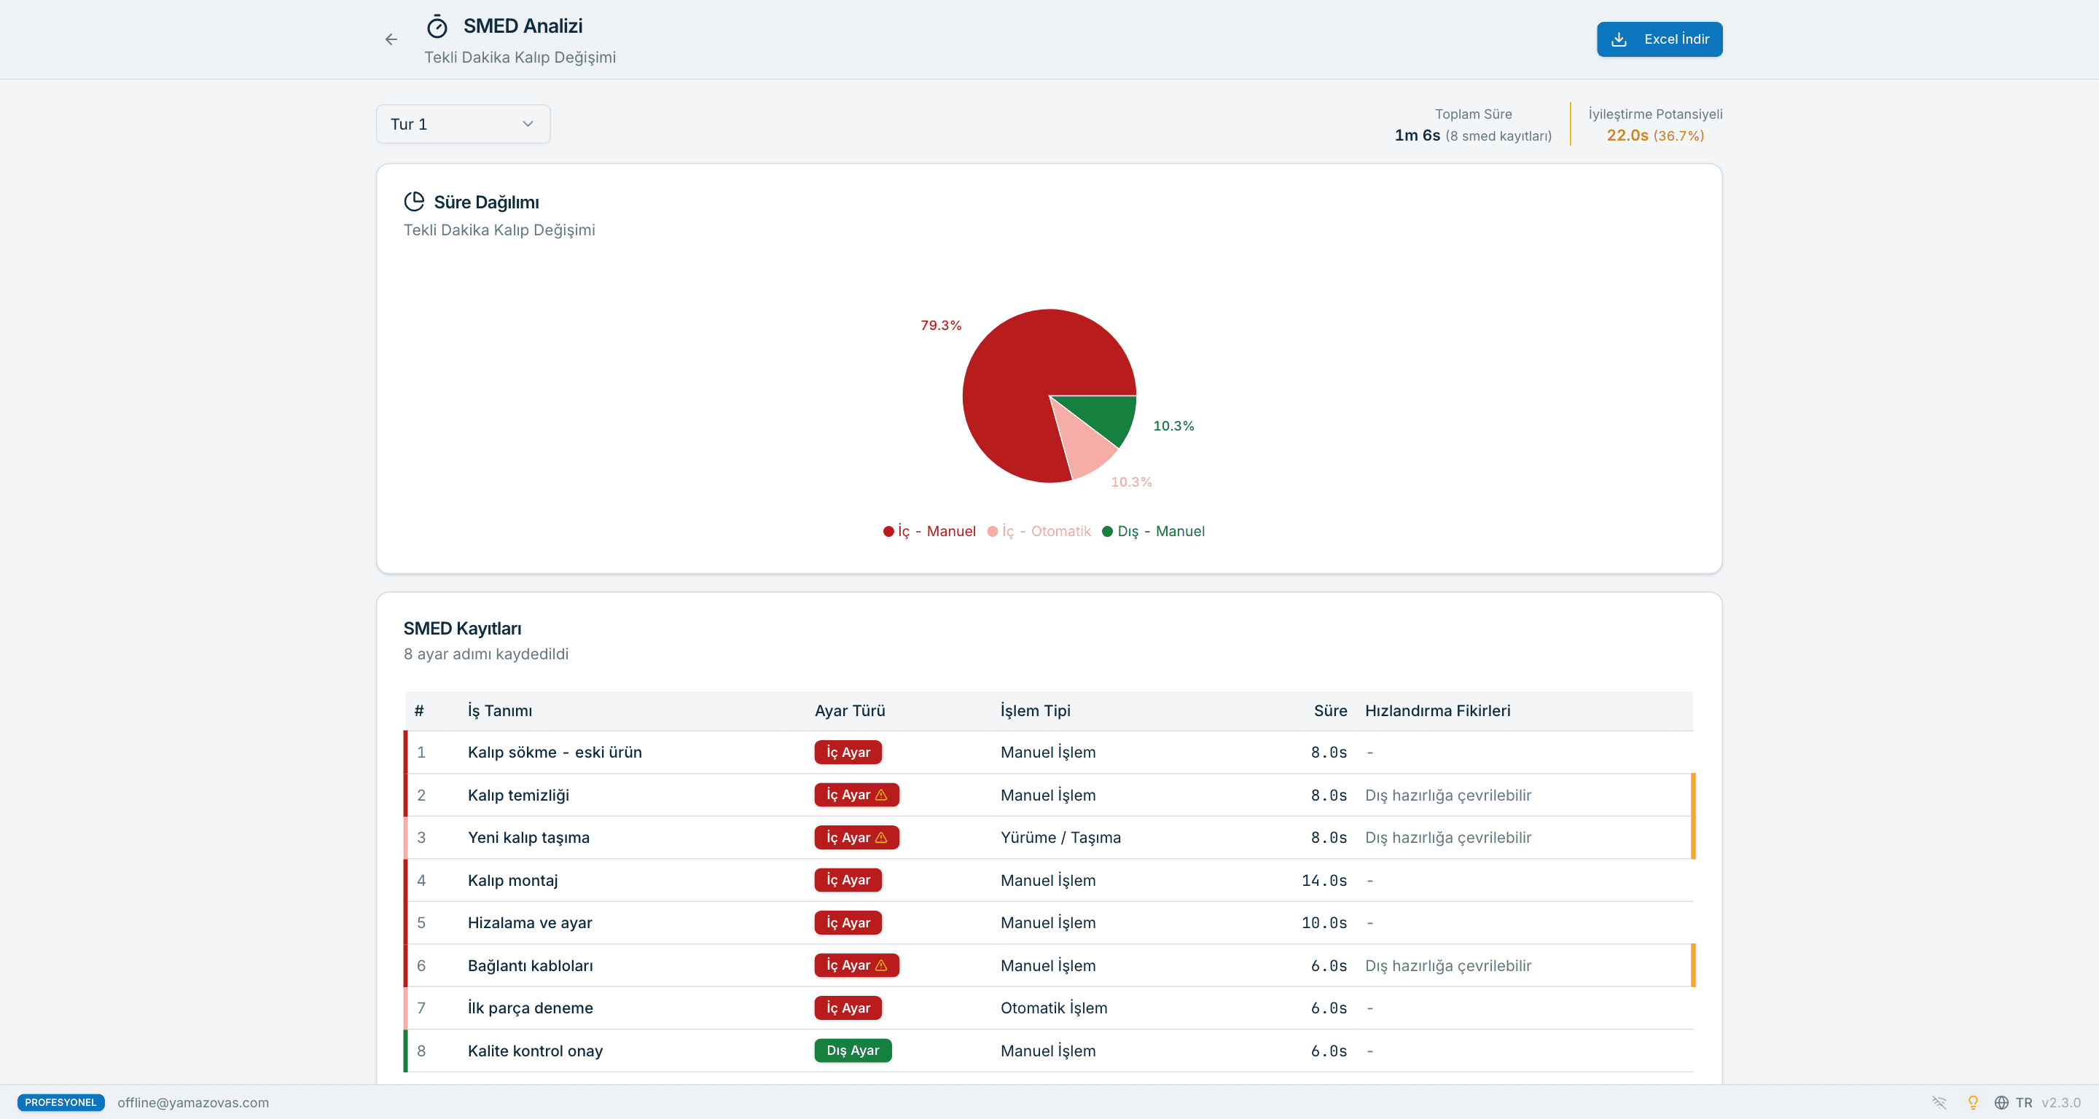The width and height of the screenshot is (2099, 1119).
Task: Click the 'İyileştirme Potansiyeli' label
Action: coord(1655,114)
